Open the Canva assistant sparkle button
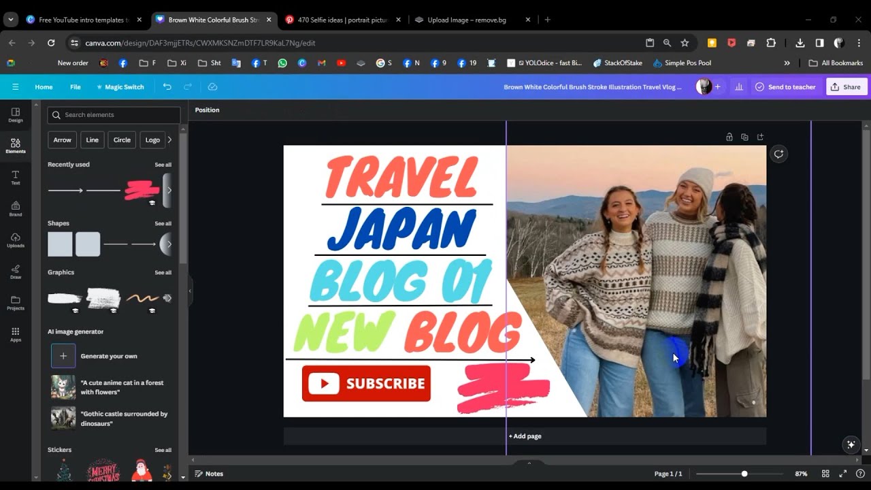871x490 pixels. (851, 444)
